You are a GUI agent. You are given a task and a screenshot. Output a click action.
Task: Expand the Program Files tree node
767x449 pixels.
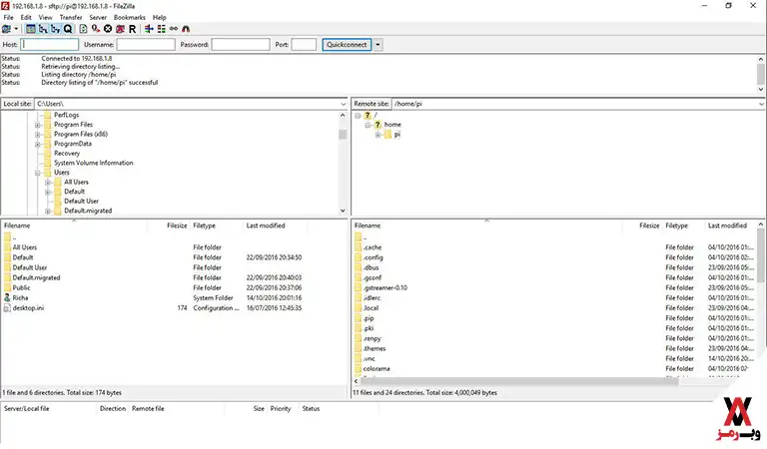pyautogui.click(x=38, y=125)
